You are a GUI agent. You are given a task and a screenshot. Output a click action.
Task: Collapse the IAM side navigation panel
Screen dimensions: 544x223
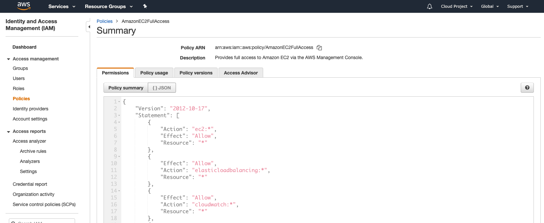(88, 27)
